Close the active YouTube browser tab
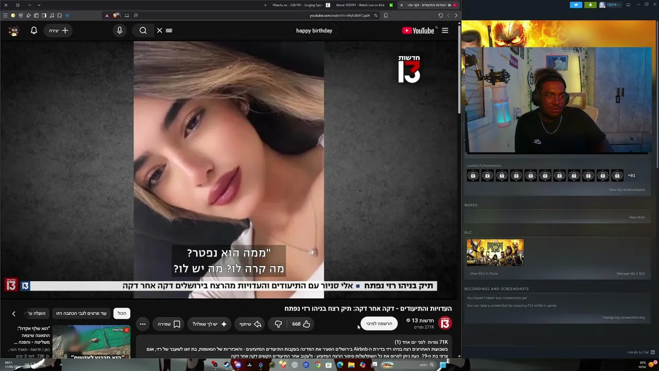This screenshot has height=371, width=659. [402, 5]
